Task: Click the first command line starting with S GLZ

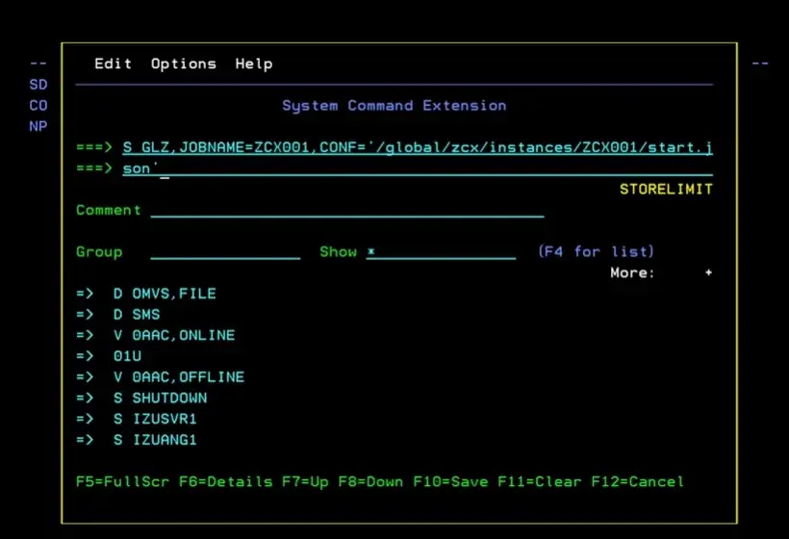Action: [418, 147]
